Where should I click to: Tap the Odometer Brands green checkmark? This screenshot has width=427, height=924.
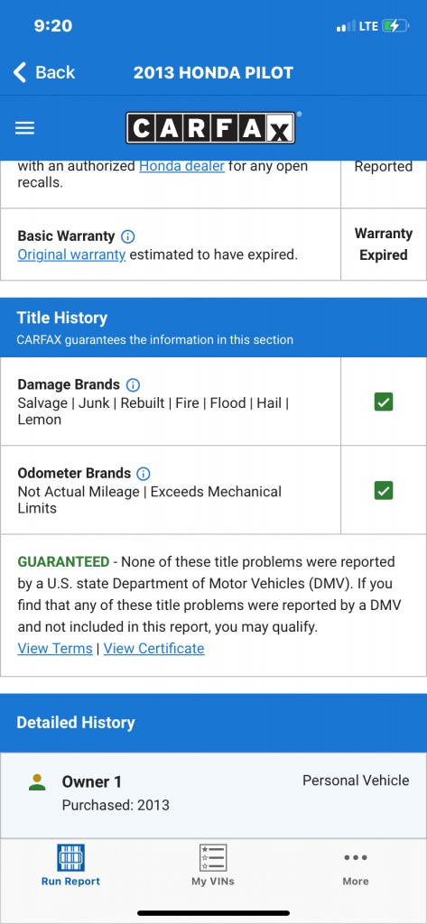384,491
